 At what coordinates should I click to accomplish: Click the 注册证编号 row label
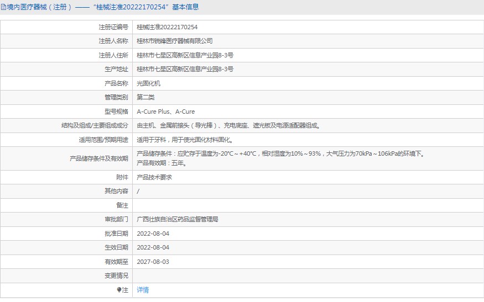point(113,27)
